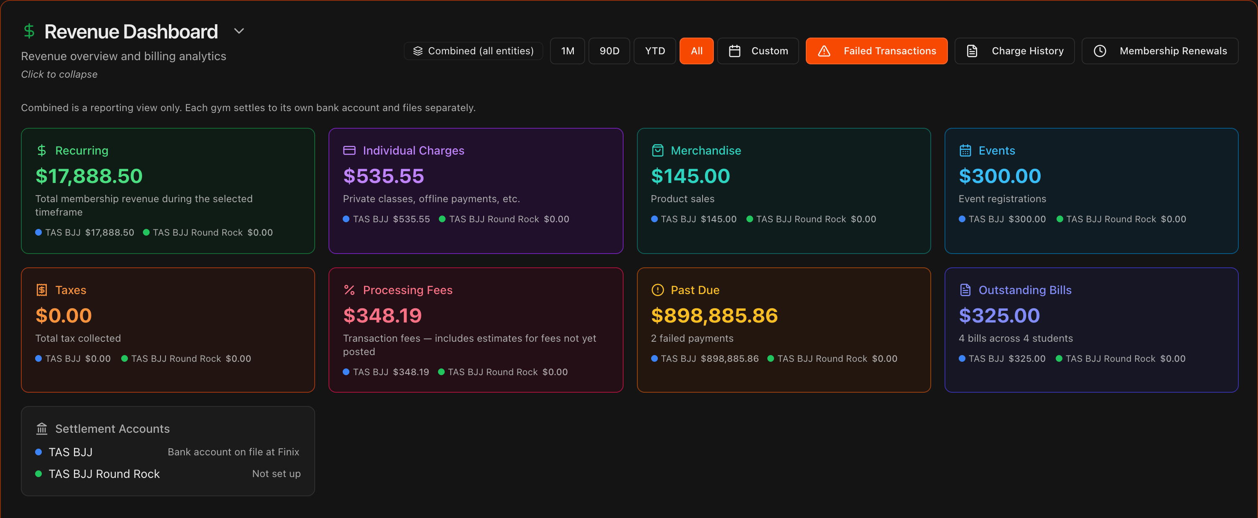1258x518 pixels.
Task: Click 'Bank account on file at Finix'
Action: click(234, 452)
